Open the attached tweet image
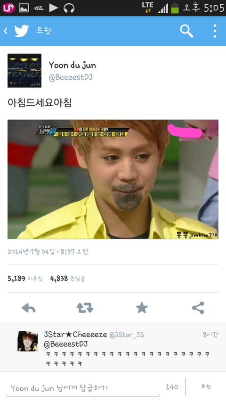This screenshot has height=402, width=226. coord(113,179)
